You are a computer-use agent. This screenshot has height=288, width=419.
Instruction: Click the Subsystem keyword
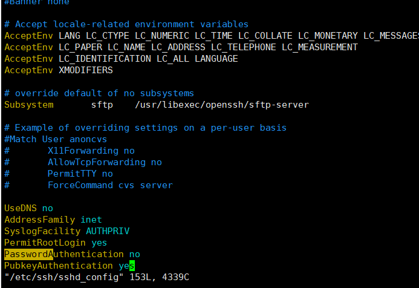click(28, 105)
